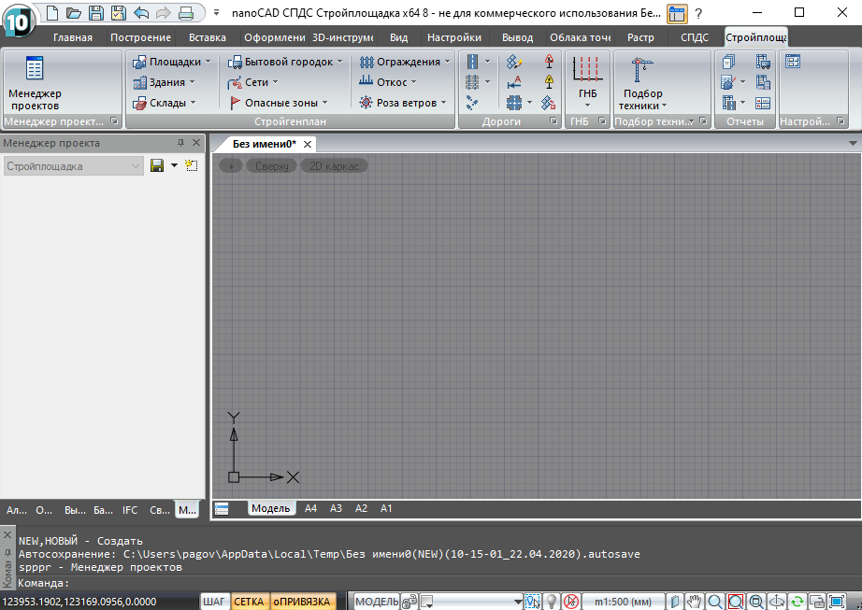
Task: Click the plus button in viewport controls
Action: tap(231, 166)
